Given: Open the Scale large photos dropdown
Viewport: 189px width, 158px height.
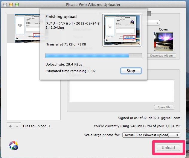Looking at the screenshot, I should click(151, 135).
